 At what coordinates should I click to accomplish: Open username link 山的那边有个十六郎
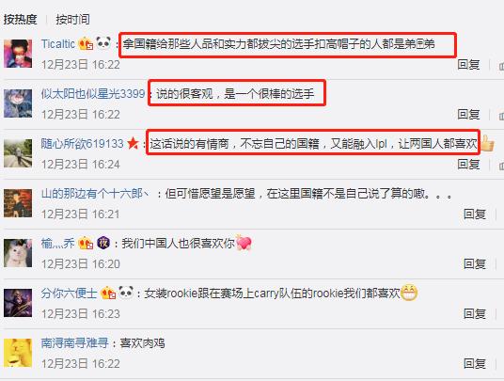[95, 193]
